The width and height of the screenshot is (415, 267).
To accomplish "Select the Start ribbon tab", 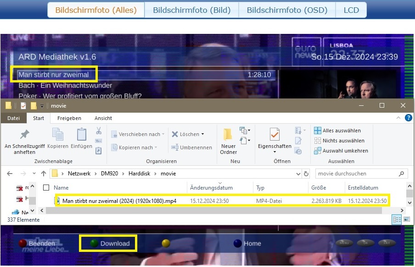I will 39,118.
